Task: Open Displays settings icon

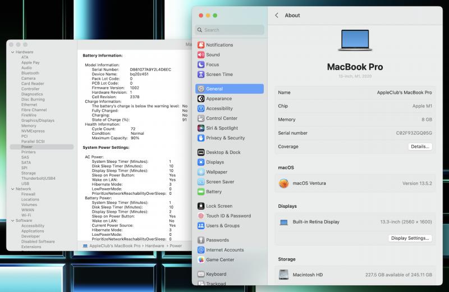Action: tap(201, 162)
